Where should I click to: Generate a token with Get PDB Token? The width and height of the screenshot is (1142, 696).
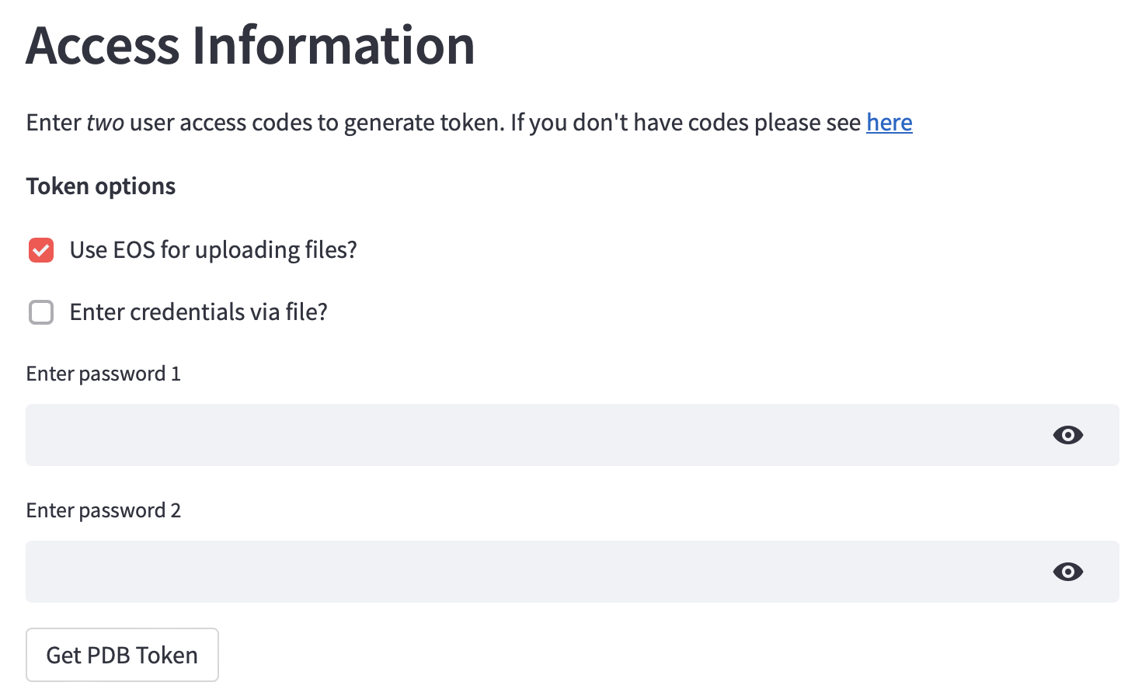click(x=122, y=654)
